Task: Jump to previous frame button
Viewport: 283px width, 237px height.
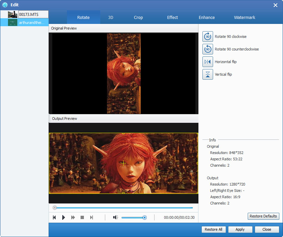Action: click(54, 217)
